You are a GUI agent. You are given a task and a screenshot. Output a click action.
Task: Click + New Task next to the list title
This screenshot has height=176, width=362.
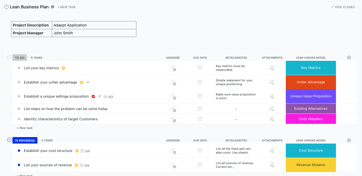pyautogui.click(x=67, y=7)
